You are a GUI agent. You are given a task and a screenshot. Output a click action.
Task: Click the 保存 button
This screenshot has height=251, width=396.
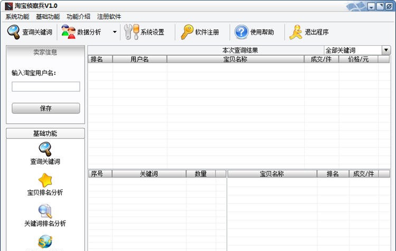tap(46, 108)
